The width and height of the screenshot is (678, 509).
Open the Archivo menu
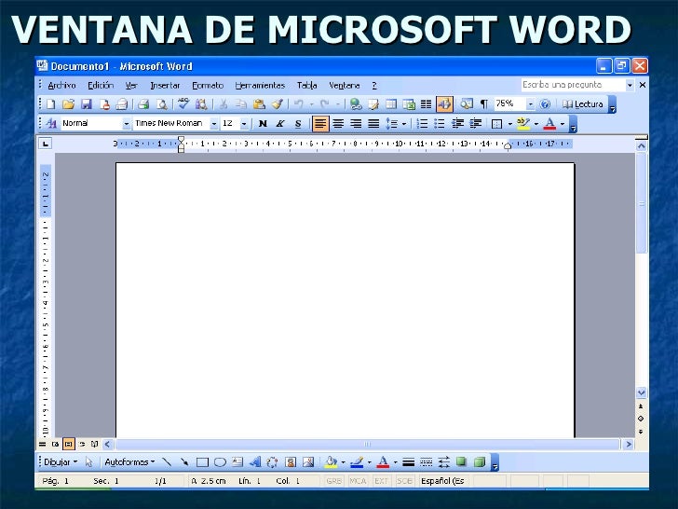61,86
